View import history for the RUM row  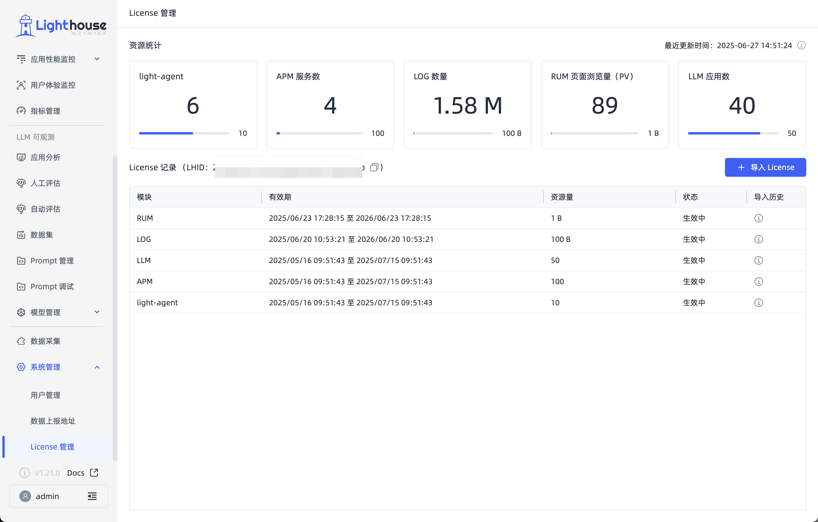[759, 218]
